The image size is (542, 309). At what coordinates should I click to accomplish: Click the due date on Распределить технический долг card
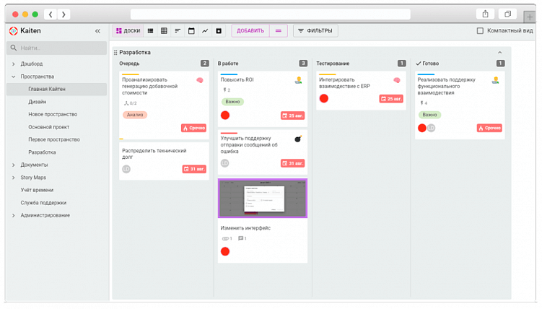click(x=194, y=169)
